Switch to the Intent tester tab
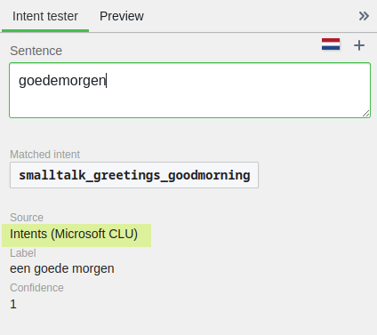This screenshot has height=335, width=377. click(x=45, y=16)
